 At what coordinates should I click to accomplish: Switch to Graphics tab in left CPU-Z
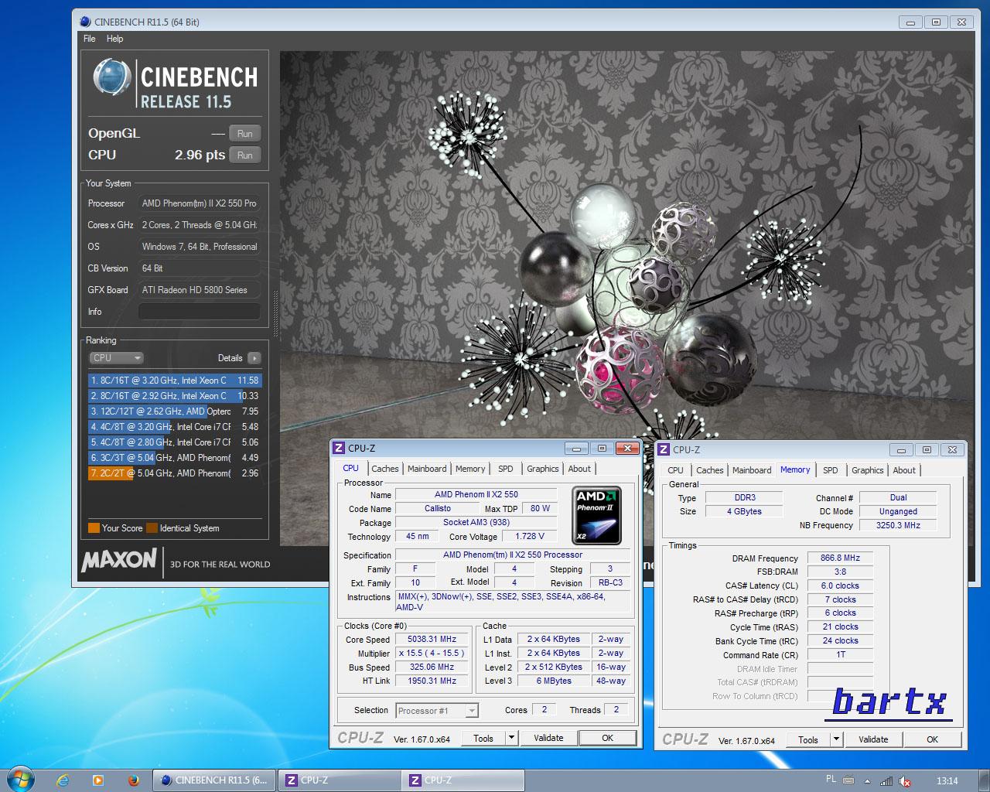pyautogui.click(x=543, y=469)
